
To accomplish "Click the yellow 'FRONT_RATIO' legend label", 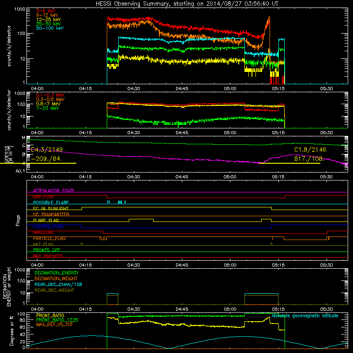I will coord(50,315).
